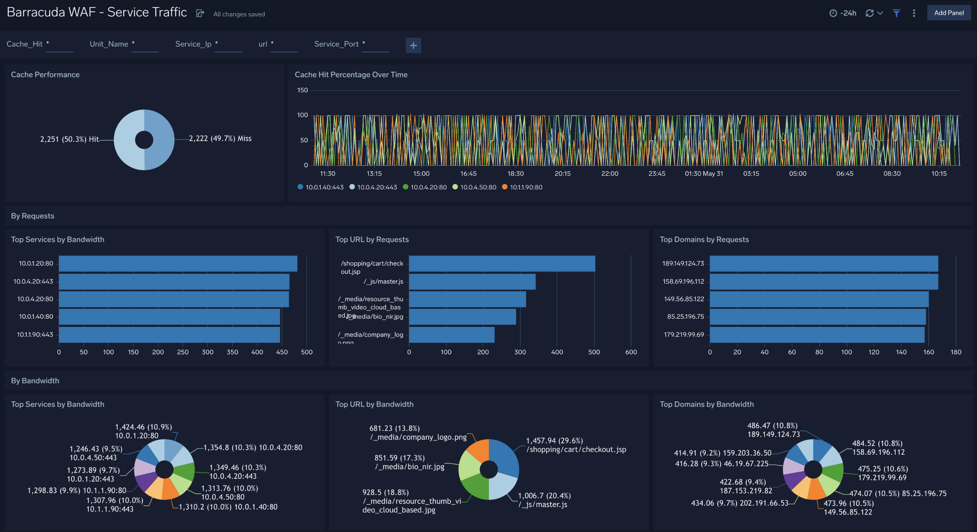Click the Barracuda WAF - Service Traffic title
The height and width of the screenshot is (532, 977).
coord(97,12)
